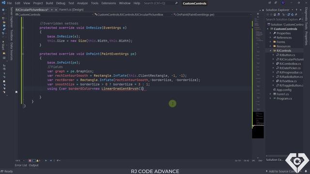Viewport: 310px width, 174px height.
Task: Open the Output tab
Action: coord(33,165)
